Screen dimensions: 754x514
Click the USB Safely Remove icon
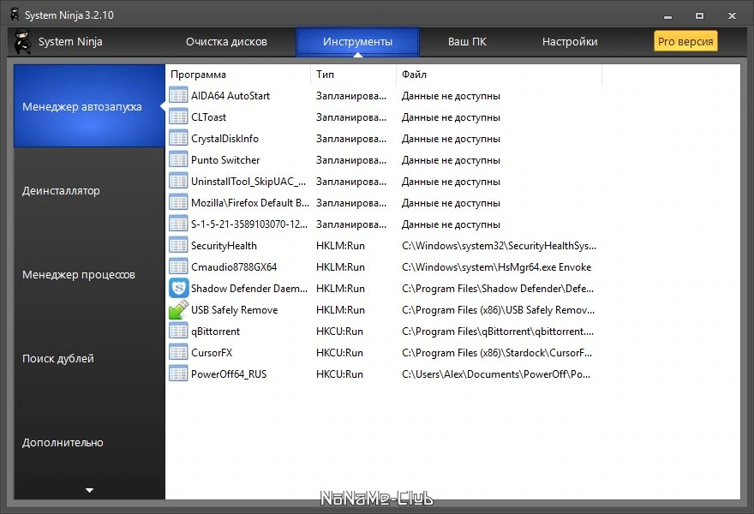tap(178, 309)
